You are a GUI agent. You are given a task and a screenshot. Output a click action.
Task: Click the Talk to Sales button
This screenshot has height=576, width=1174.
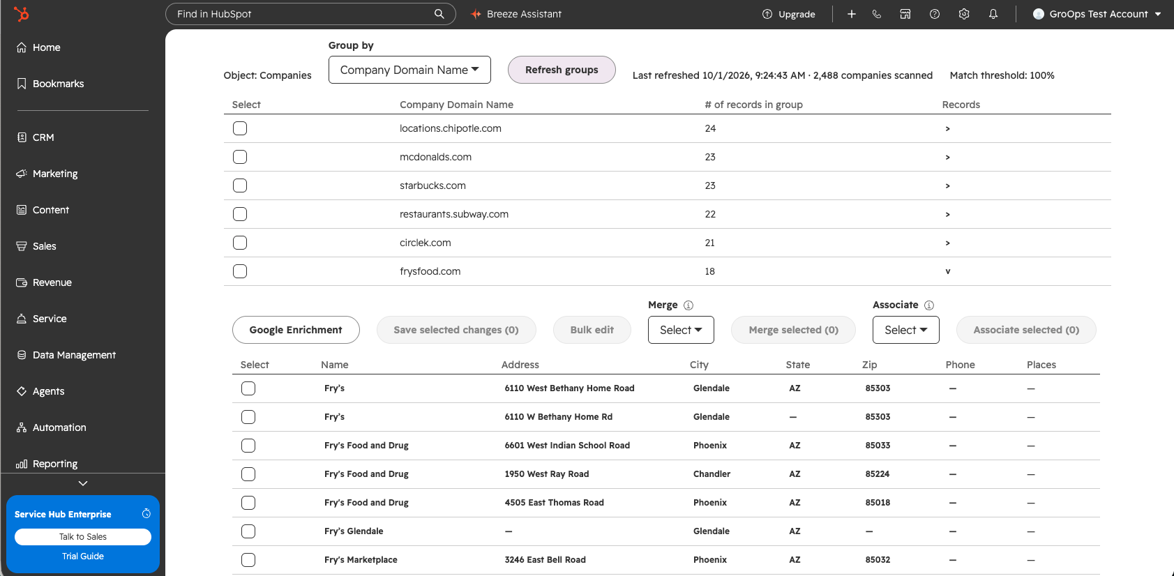[x=83, y=537]
